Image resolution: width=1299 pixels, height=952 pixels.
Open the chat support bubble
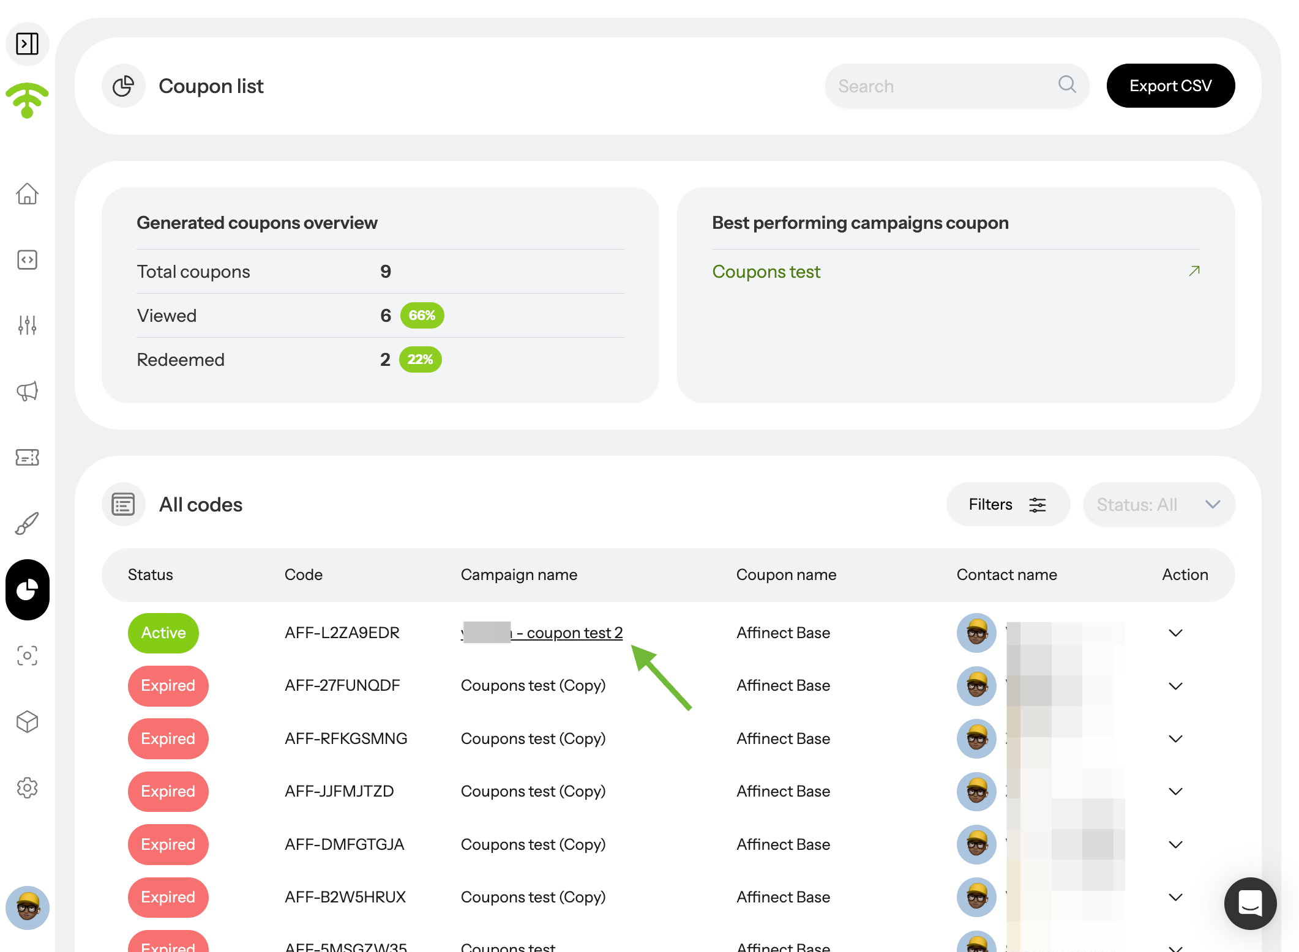click(x=1251, y=904)
